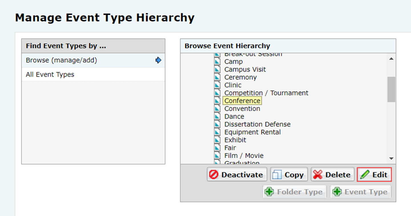Screen dimensions: 411x216
Task: Choose Dissertation Defense event type
Action: [x=257, y=124]
